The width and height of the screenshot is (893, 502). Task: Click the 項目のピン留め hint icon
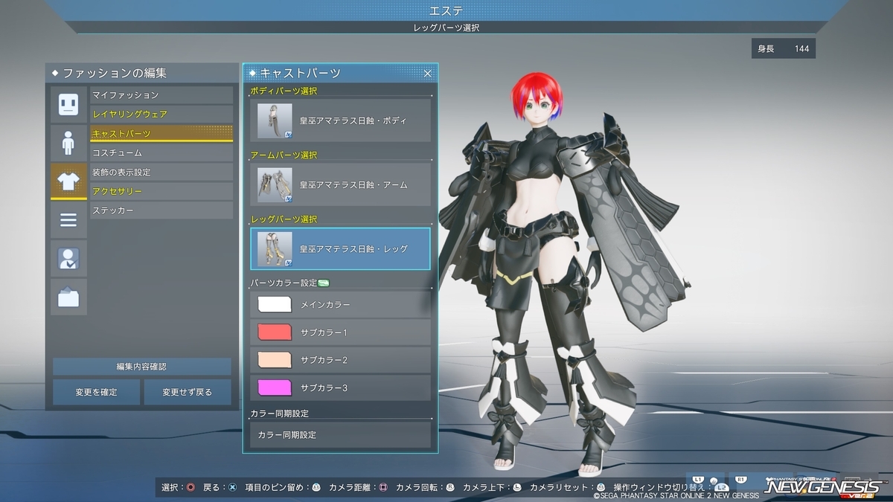(x=316, y=487)
